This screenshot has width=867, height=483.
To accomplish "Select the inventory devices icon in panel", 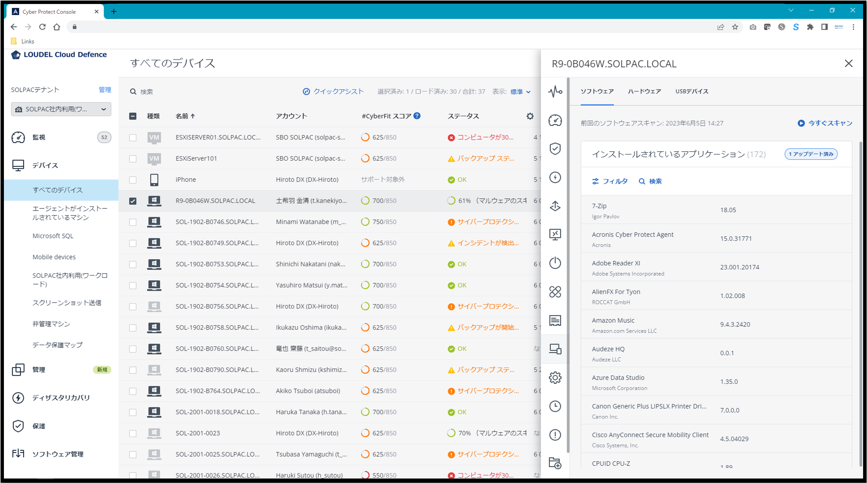I will pos(555,349).
